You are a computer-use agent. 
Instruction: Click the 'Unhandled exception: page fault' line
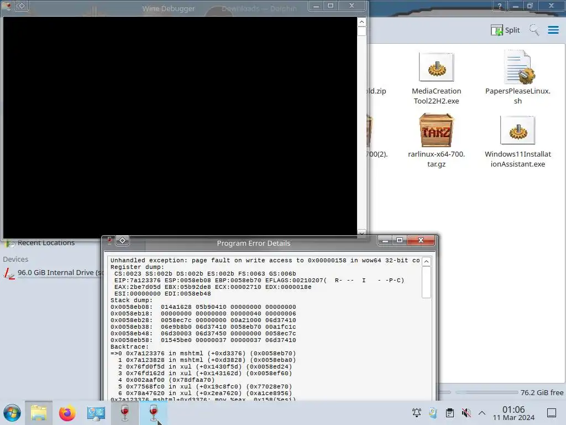click(265, 260)
